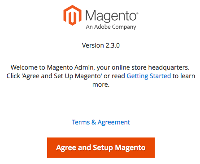The height and width of the screenshot is (164, 200).
Task: Open the Terms & Agreement link
Action: click(x=101, y=122)
